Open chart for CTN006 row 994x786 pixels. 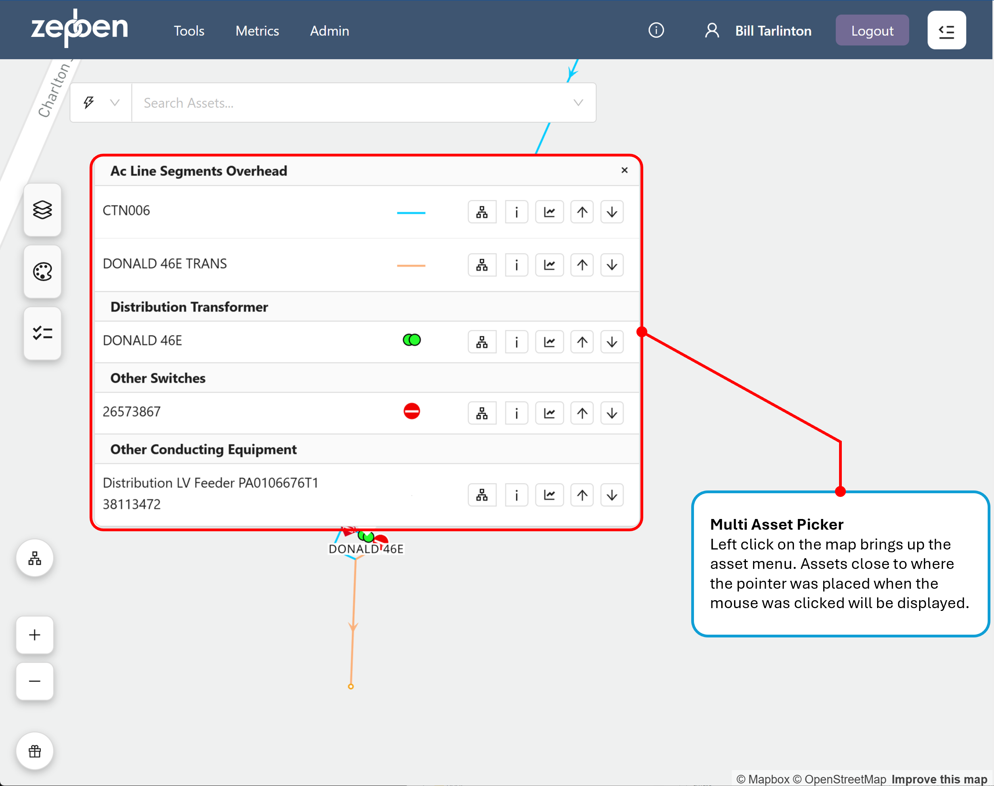point(549,212)
